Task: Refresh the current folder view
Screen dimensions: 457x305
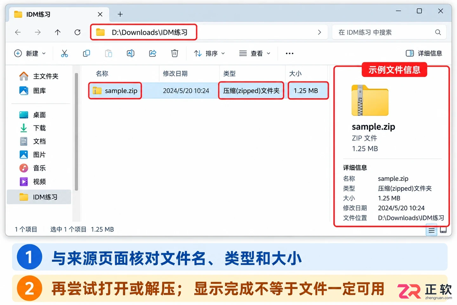Action: [77, 32]
